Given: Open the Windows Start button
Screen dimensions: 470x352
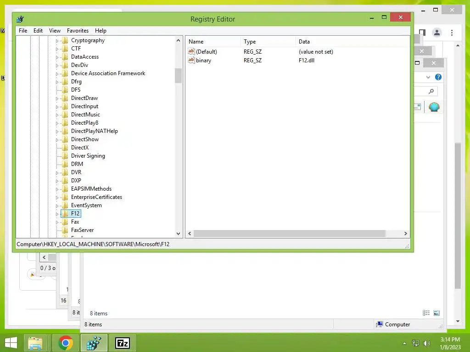Looking at the screenshot, I should pos(11,343).
